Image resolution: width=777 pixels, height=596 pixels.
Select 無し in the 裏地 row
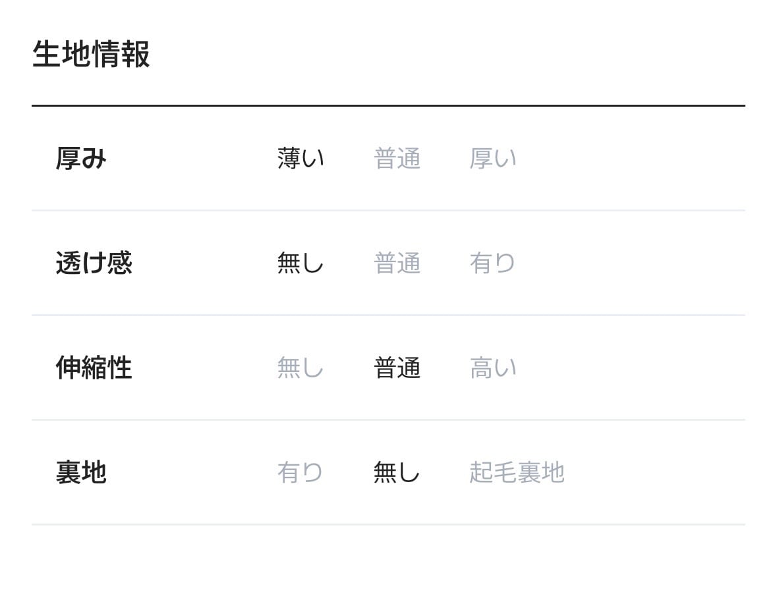point(397,472)
